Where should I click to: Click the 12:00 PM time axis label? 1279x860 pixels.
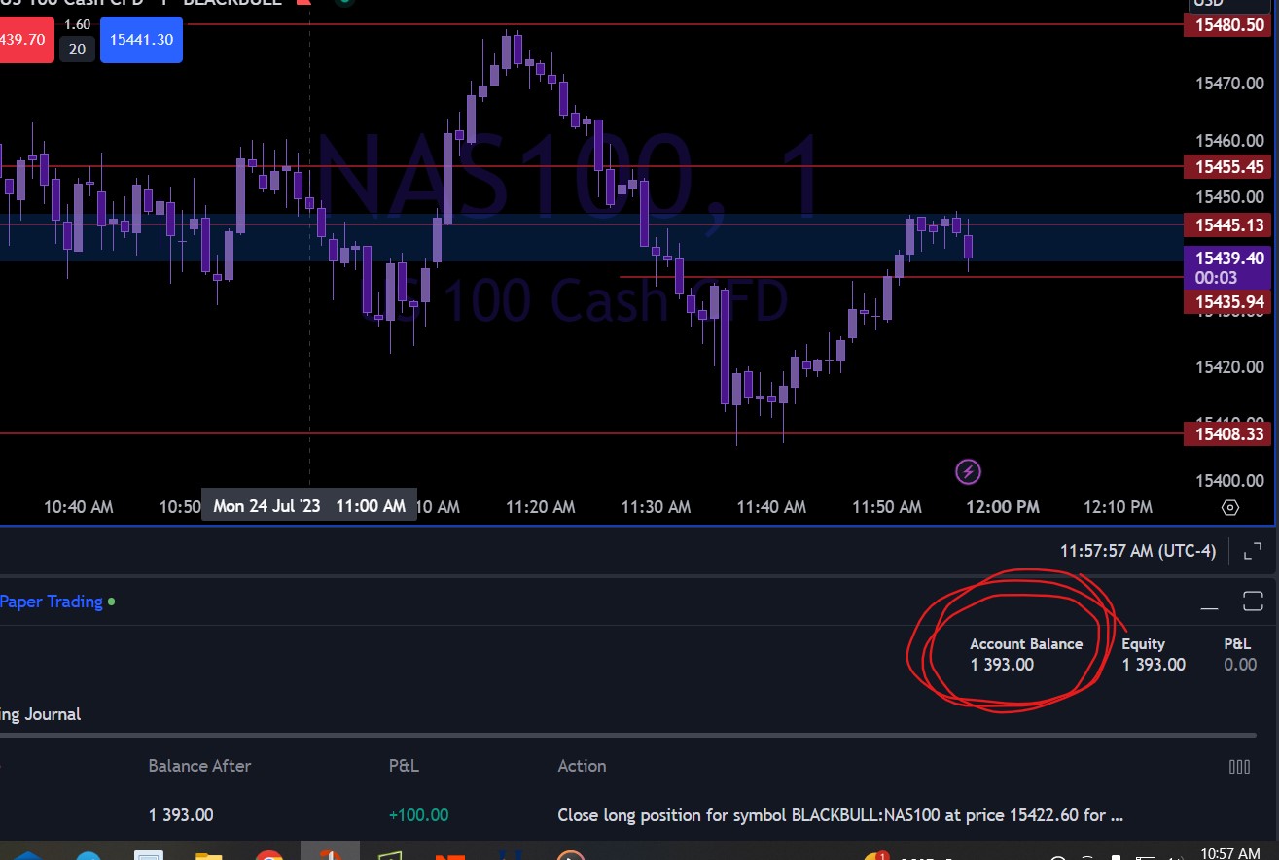tap(1003, 506)
